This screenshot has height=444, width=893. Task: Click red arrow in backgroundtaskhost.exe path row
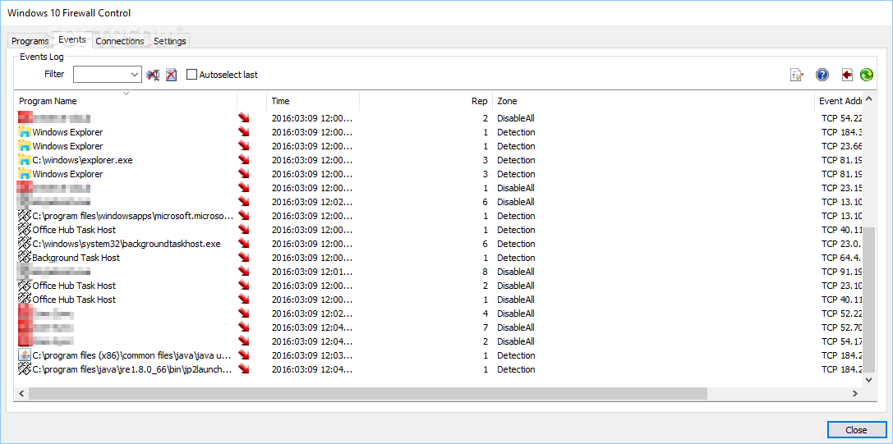(244, 244)
